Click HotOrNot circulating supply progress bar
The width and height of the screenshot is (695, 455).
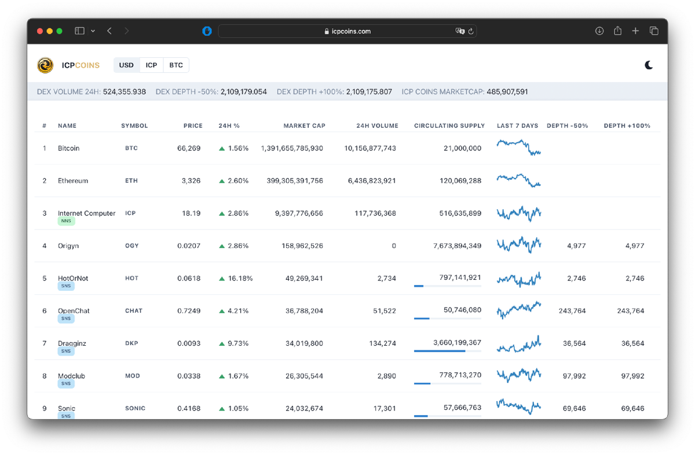click(x=448, y=286)
